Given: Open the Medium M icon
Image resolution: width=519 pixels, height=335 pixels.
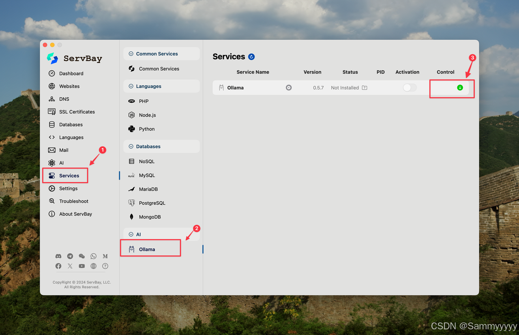Looking at the screenshot, I should (105, 256).
